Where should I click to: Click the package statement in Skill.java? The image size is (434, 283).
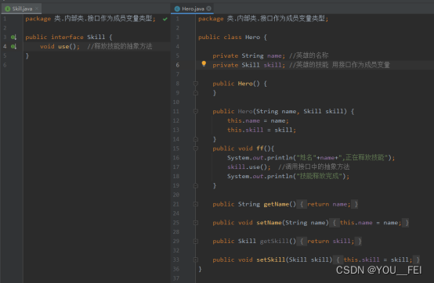[x=90, y=19]
